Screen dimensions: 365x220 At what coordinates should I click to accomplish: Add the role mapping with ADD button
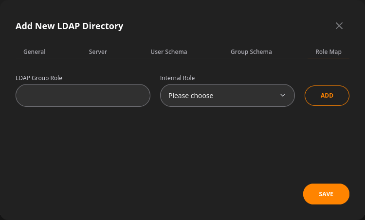(x=327, y=96)
